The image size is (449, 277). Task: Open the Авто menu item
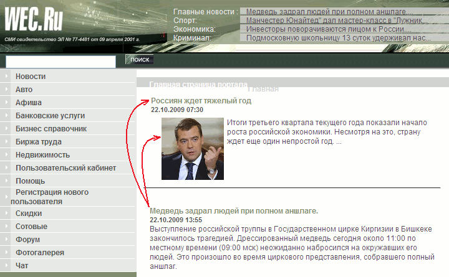[x=24, y=90]
